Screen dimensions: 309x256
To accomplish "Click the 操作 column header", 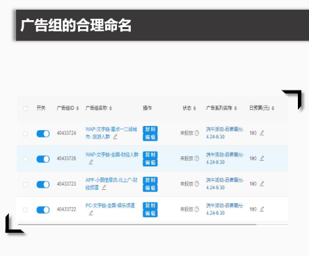I will (x=148, y=108).
